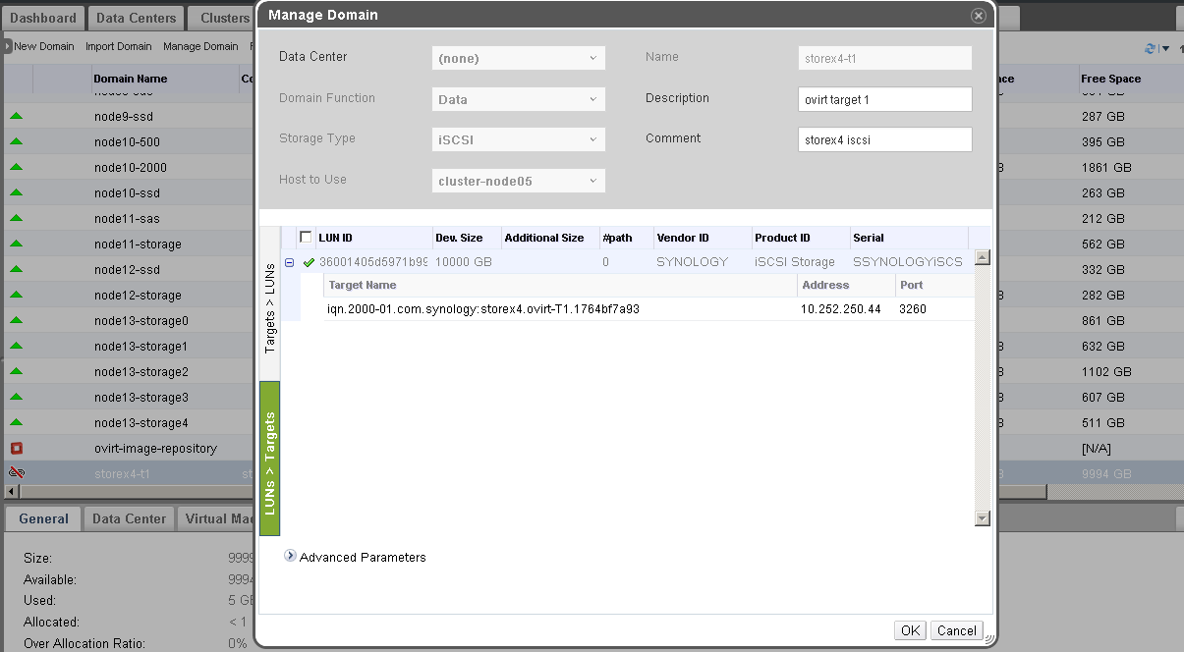Toggle the select-all LUN checkbox
Viewport: 1184px width, 652px height.
(306, 238)
